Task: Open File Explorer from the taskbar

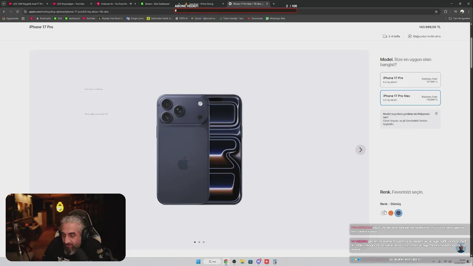Action: pyautogui.click(x=242, y=262)
